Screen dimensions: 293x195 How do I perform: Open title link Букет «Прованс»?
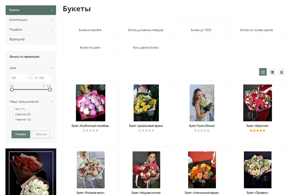(257, 192)
